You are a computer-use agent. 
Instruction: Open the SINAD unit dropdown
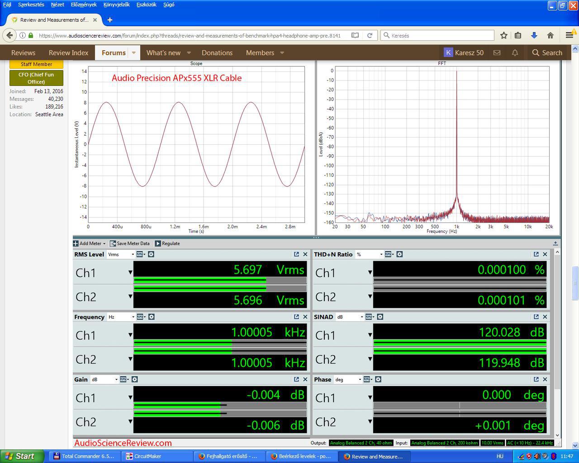350,317
